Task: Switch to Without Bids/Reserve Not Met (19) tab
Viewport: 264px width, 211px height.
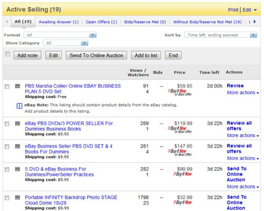Action: pyautogui.click(x=208, y=22)
